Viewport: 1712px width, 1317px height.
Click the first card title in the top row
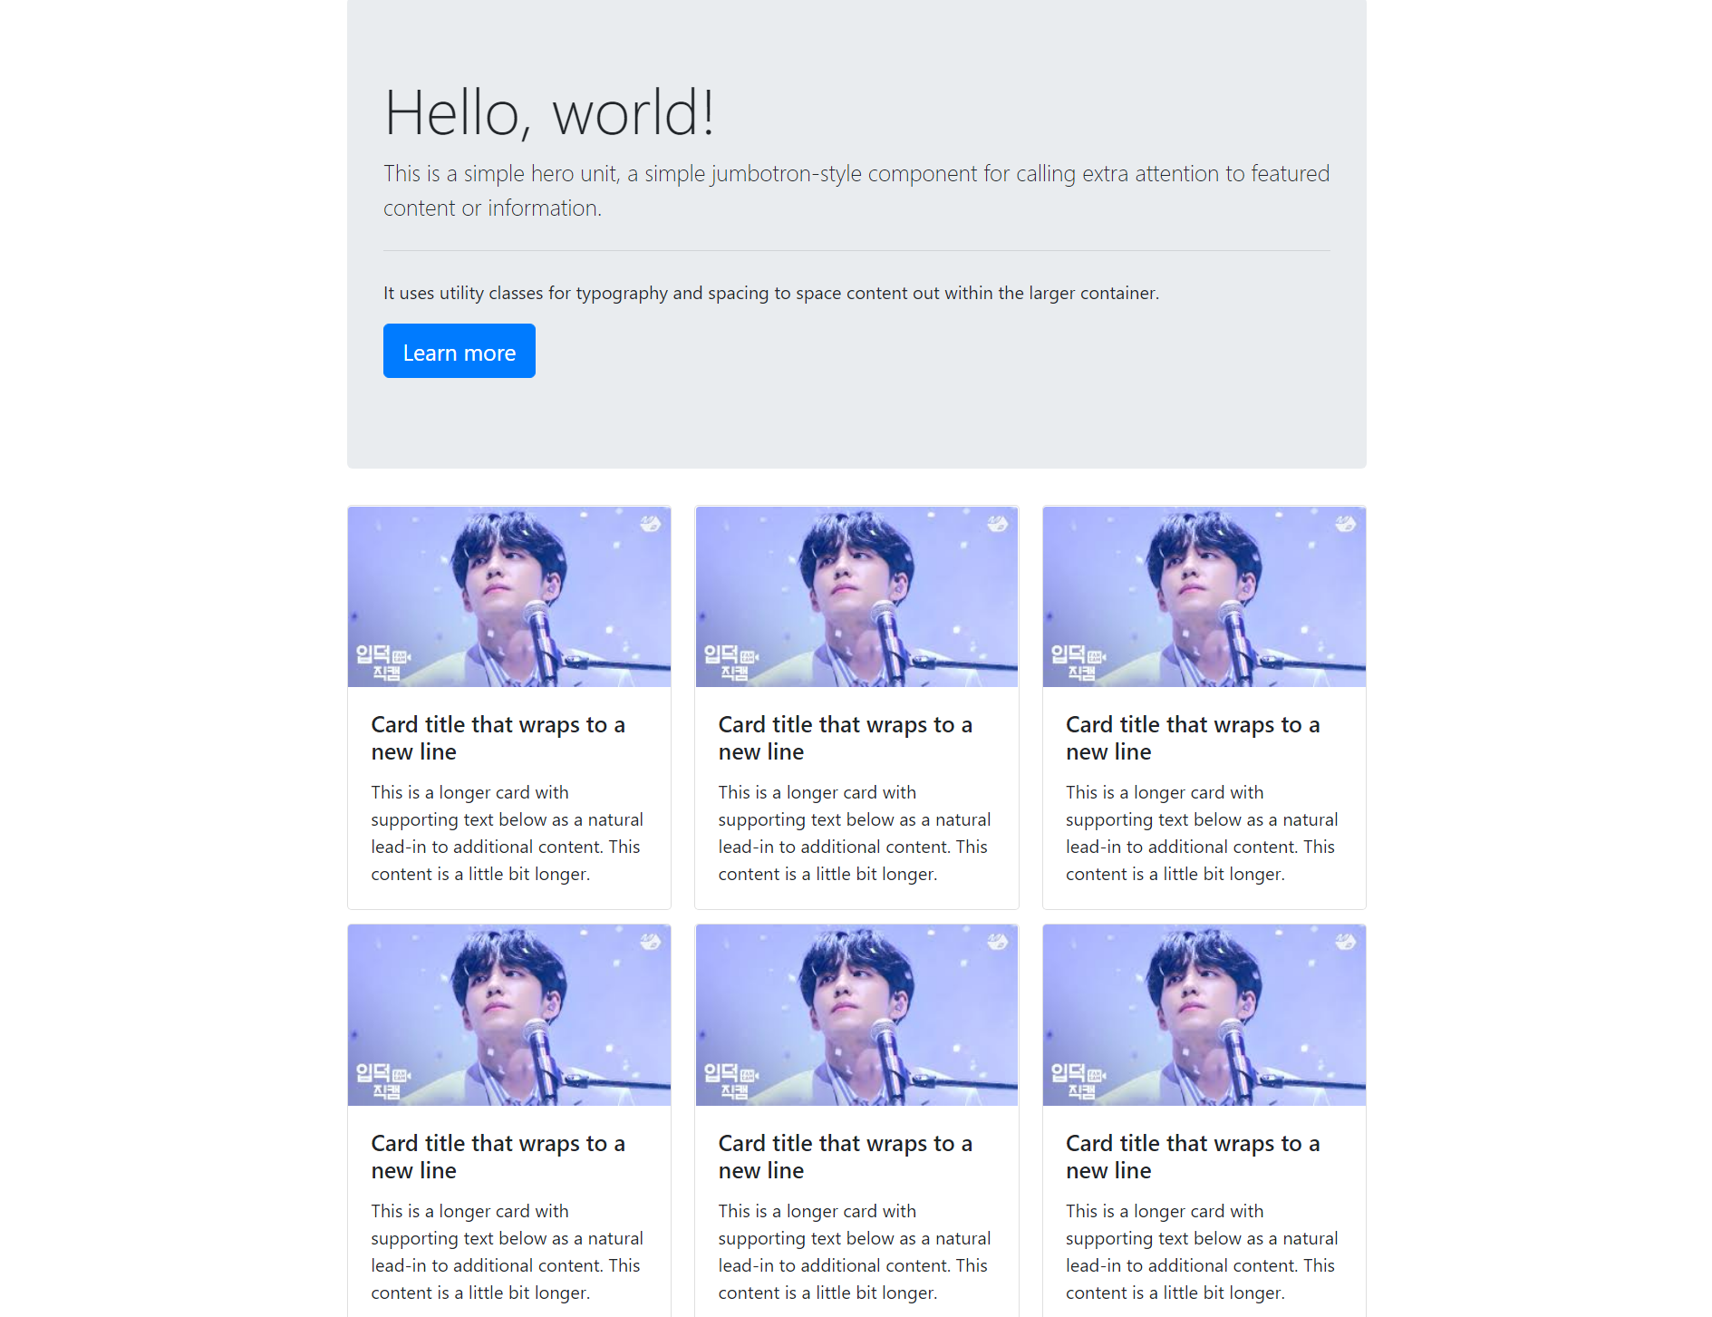498,738
